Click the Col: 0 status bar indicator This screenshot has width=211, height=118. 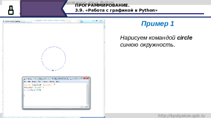pos(86,107)
